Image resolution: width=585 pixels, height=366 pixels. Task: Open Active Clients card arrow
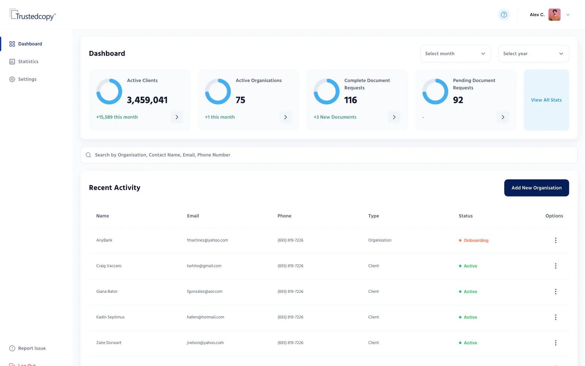point(177,117)
